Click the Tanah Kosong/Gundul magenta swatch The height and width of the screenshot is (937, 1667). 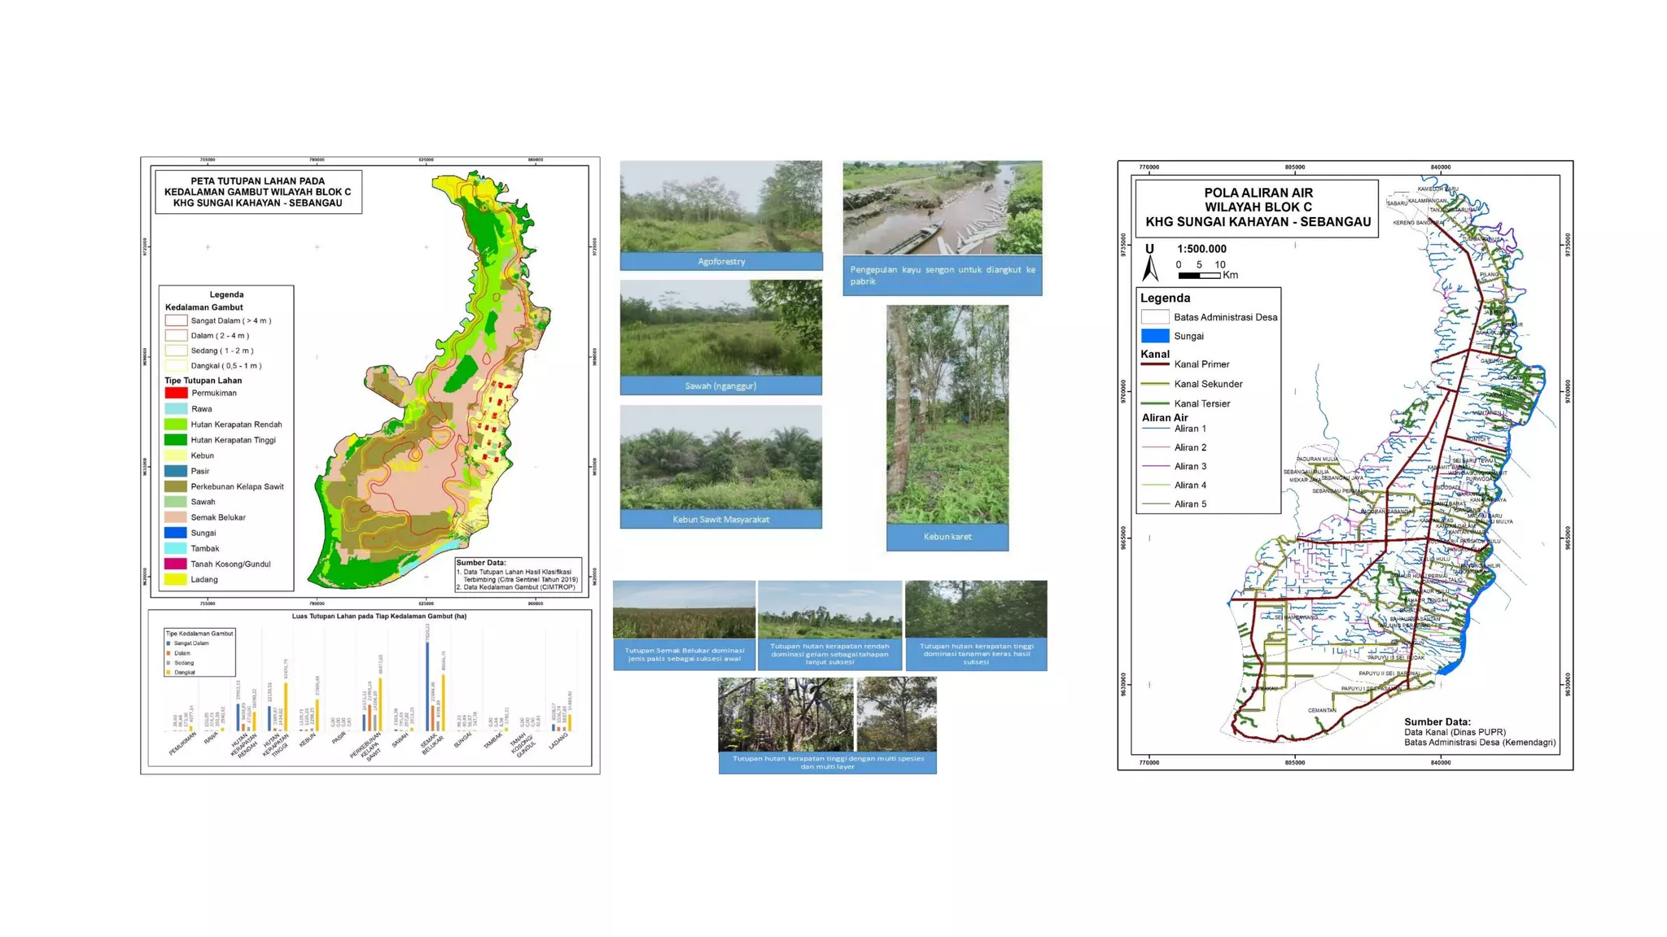coord(176,564)
